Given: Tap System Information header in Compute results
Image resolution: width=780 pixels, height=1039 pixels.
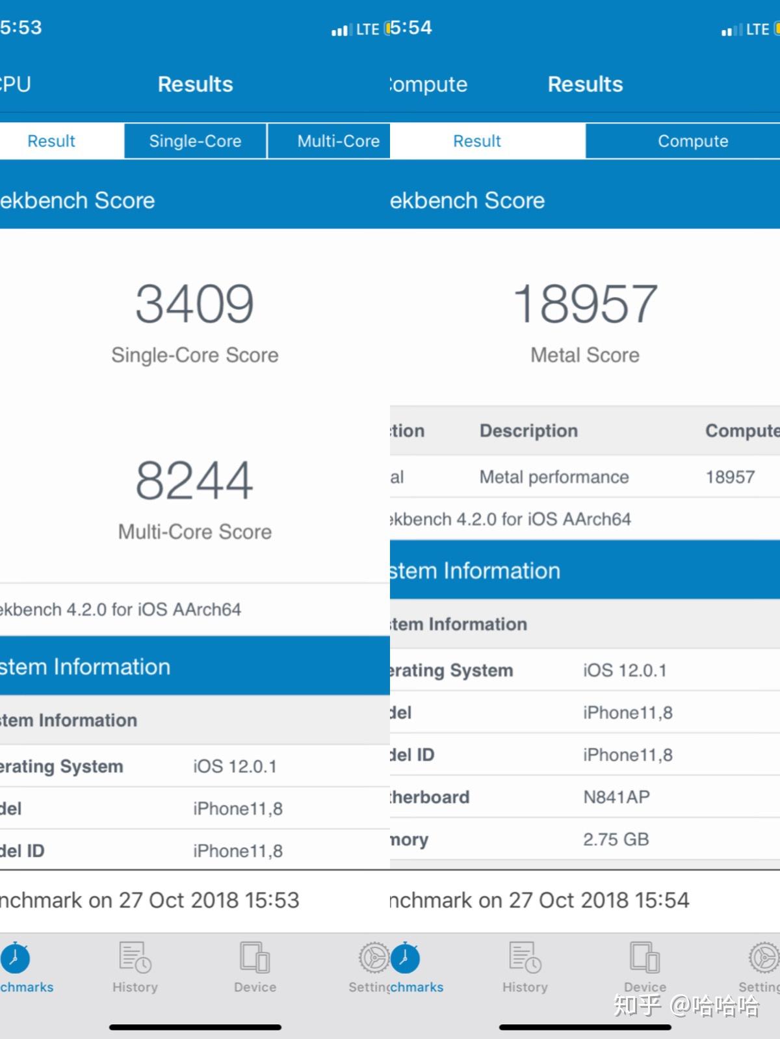Looking at the screenshot, I should coord(585,570).
